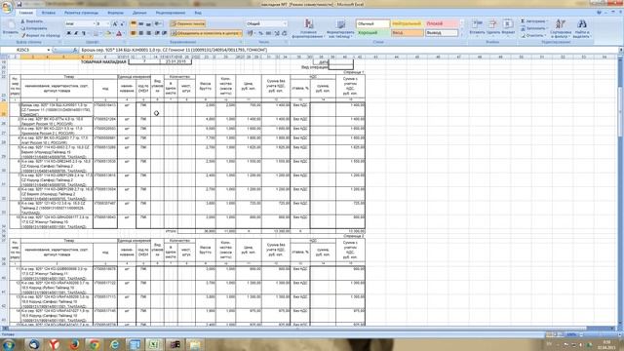This screenshot has width=624, height=351.
Task: Apply fill color with paint bucket
Action: (108, 33)
